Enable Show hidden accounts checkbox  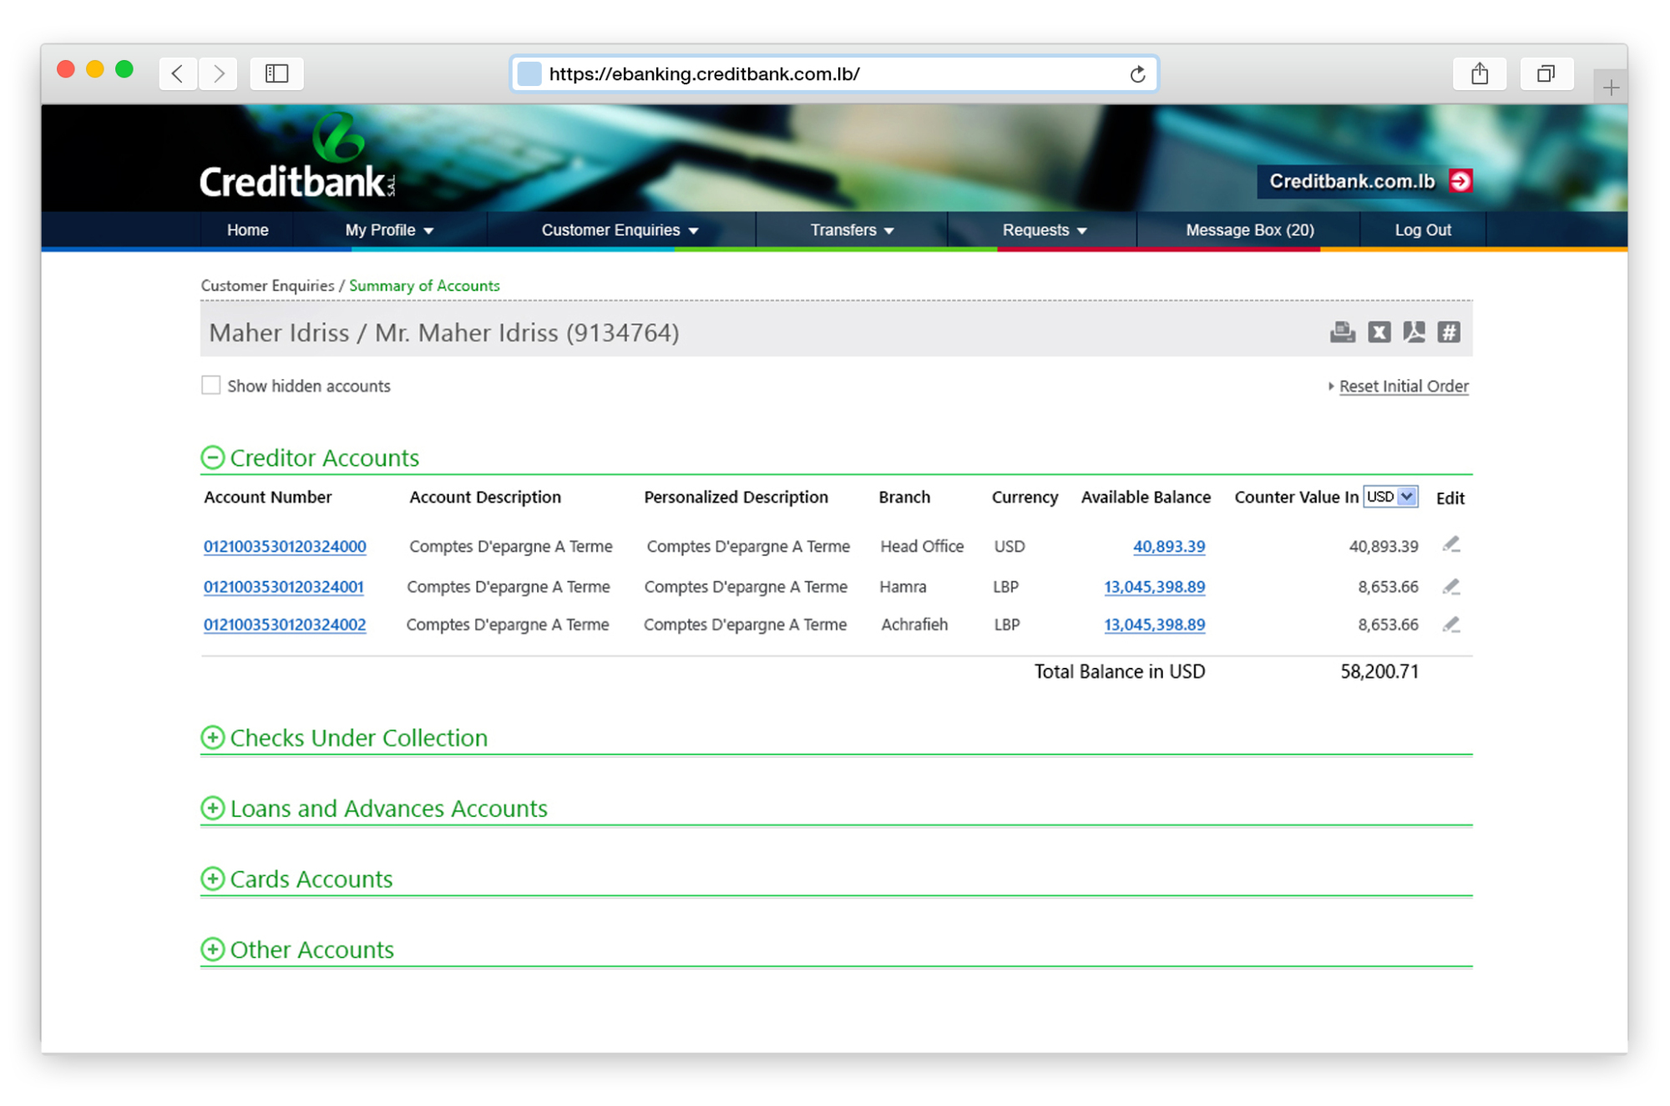tap(210, 385)
